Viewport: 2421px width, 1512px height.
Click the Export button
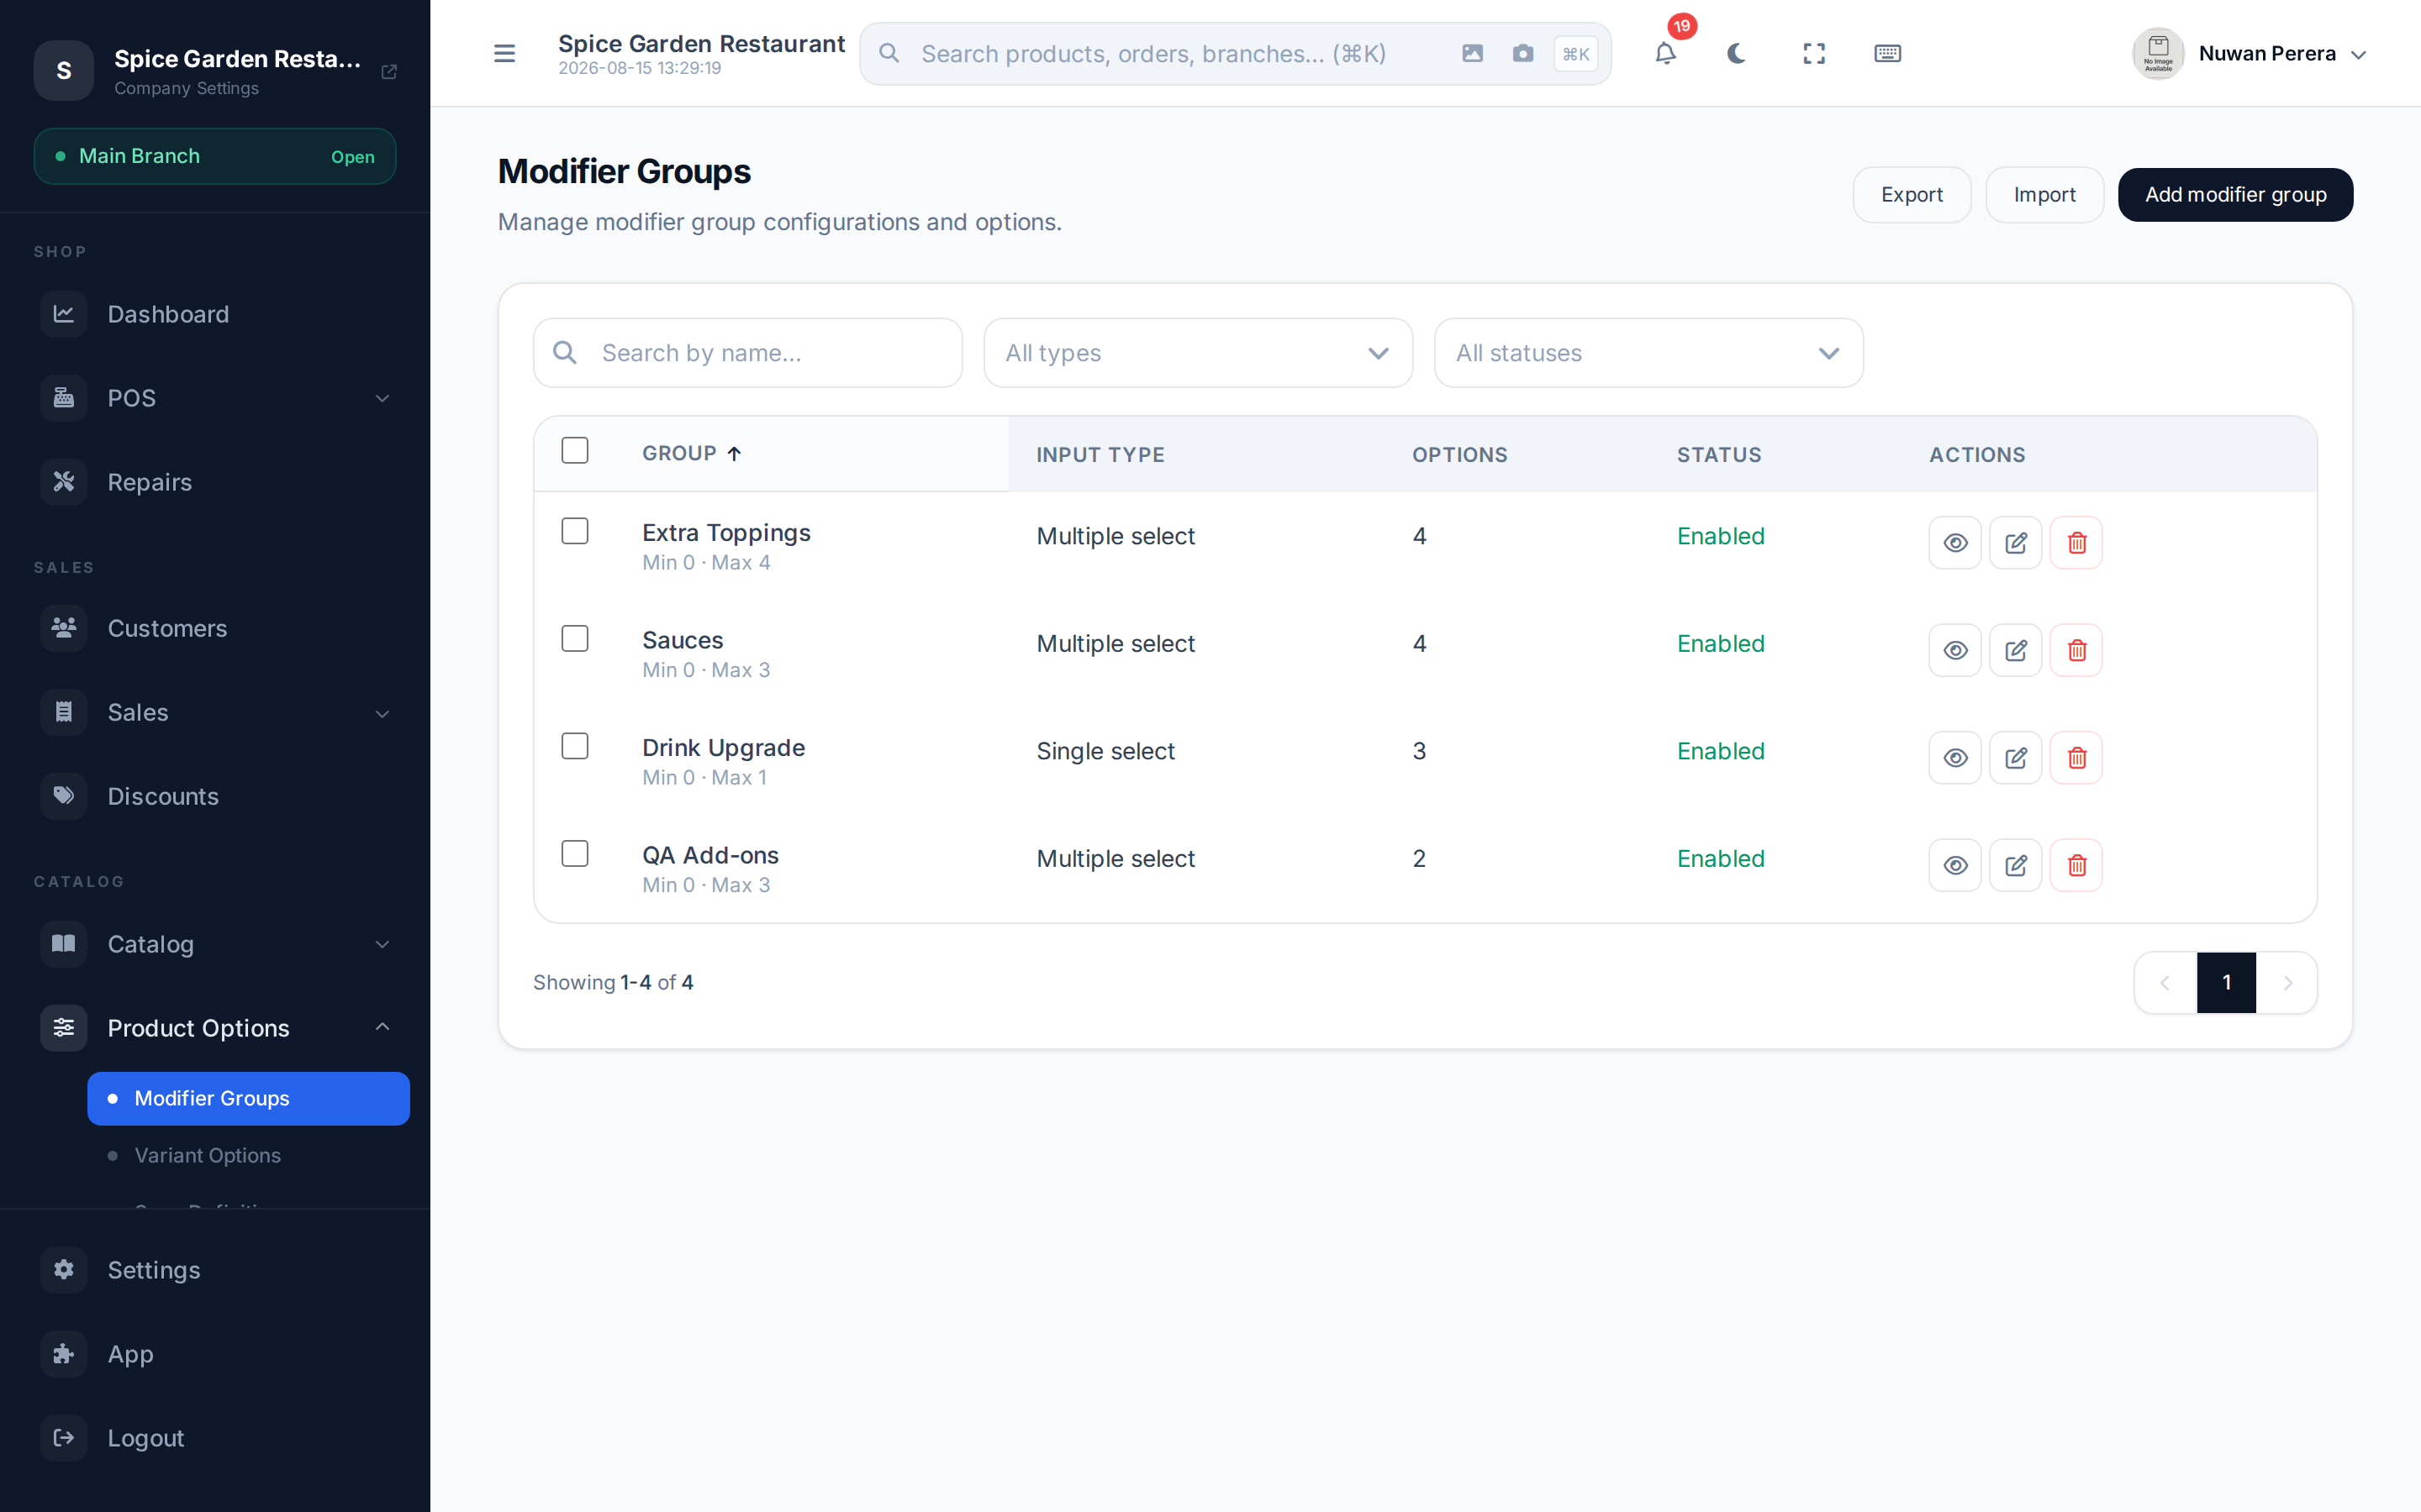coord(1911,195)
